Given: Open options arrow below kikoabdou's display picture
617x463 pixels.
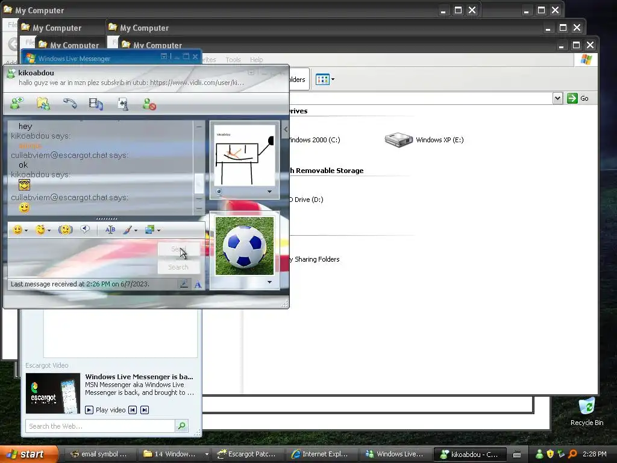Looking at the screenshot, I should click(269, 192).
